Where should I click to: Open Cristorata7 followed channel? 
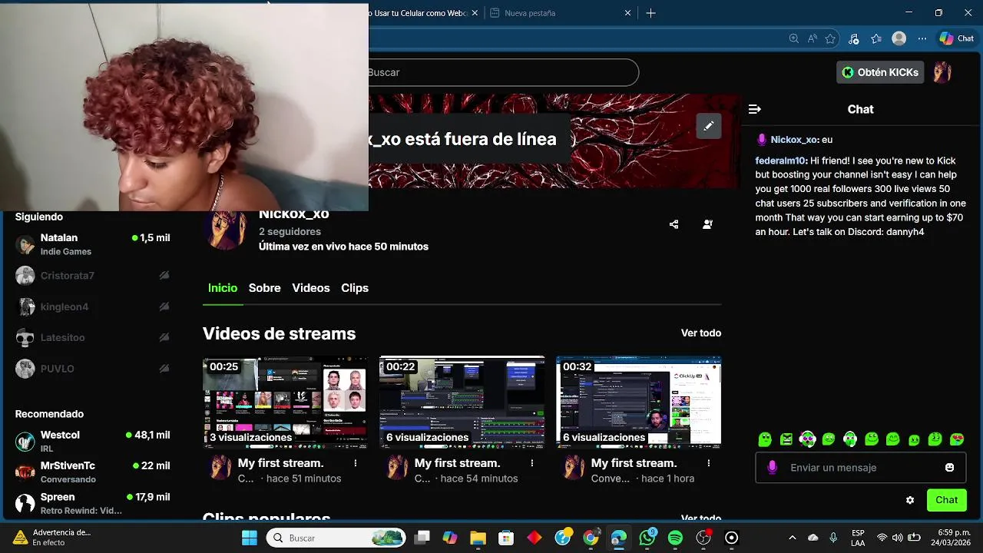[x=92, y=276]
